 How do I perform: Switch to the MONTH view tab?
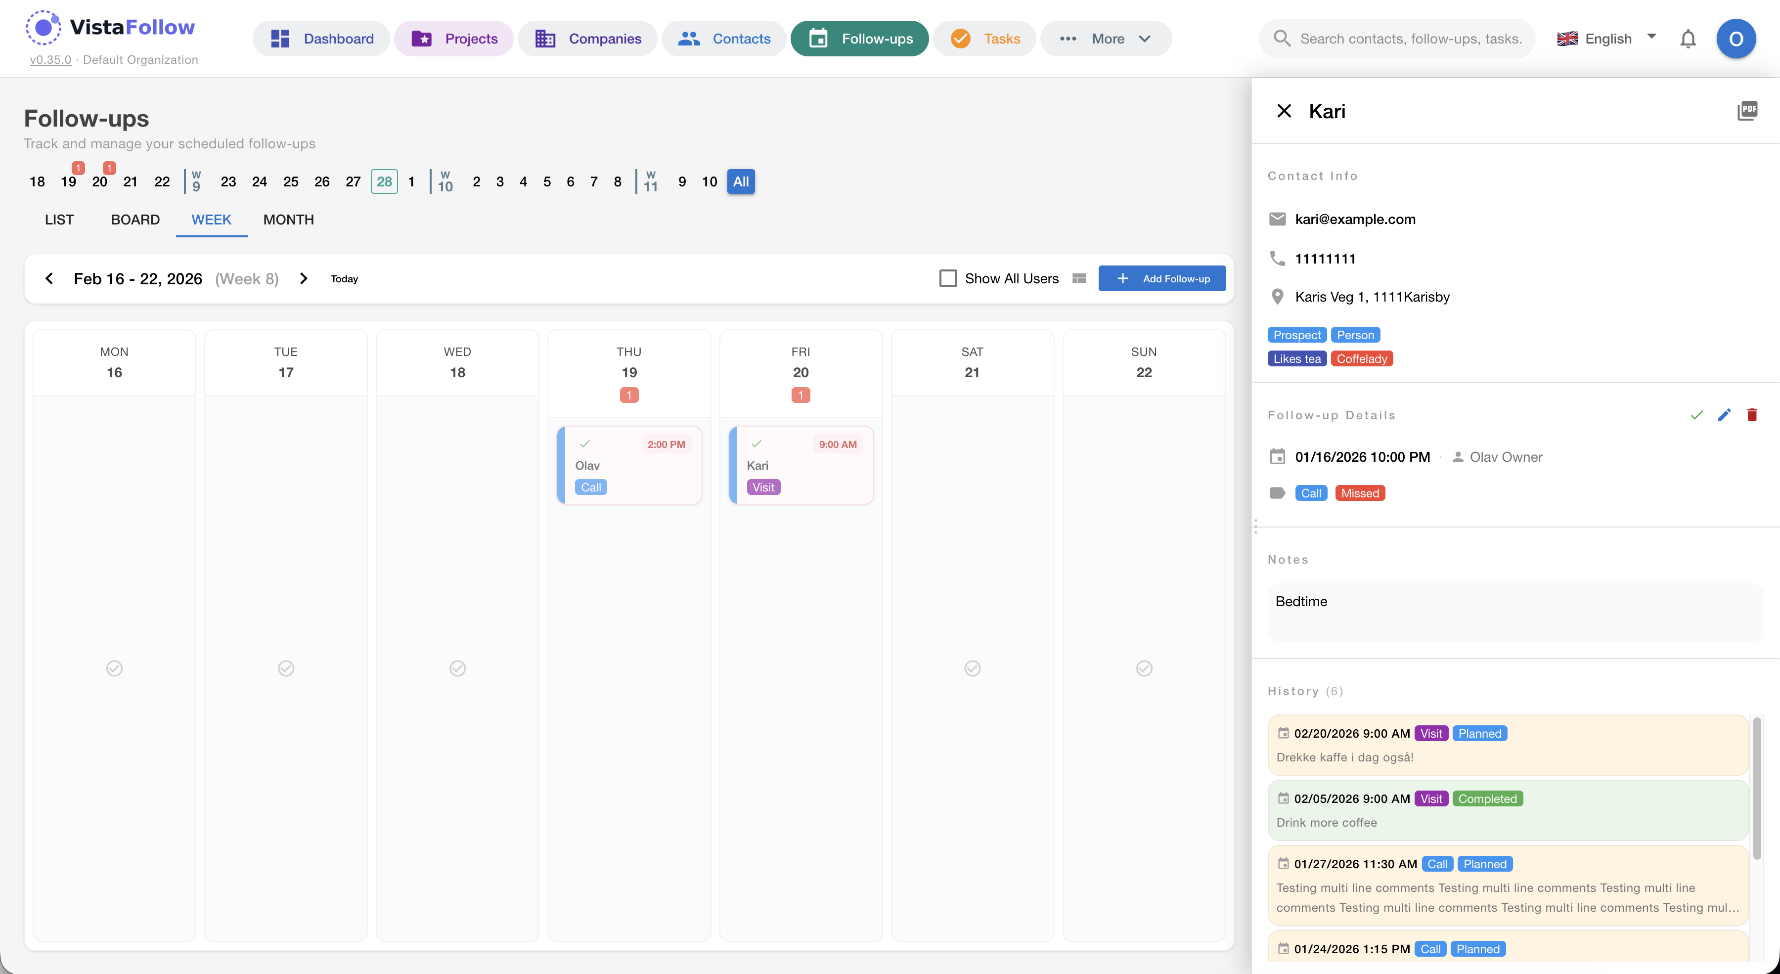click(288, 220)
